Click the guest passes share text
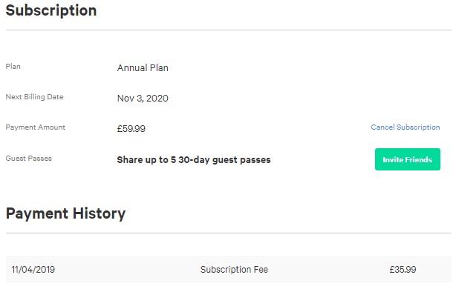The width and height of the screenshot is (456, 289). [x=194, y=159]
